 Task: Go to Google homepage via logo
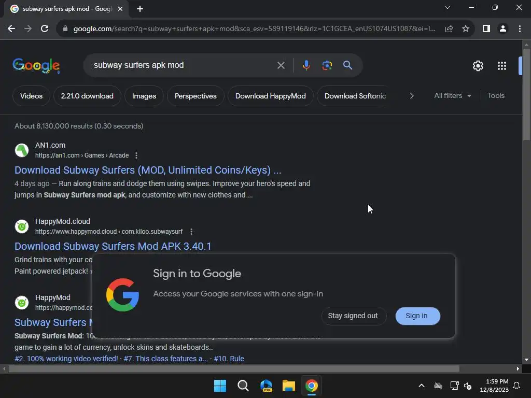point(36,65)
